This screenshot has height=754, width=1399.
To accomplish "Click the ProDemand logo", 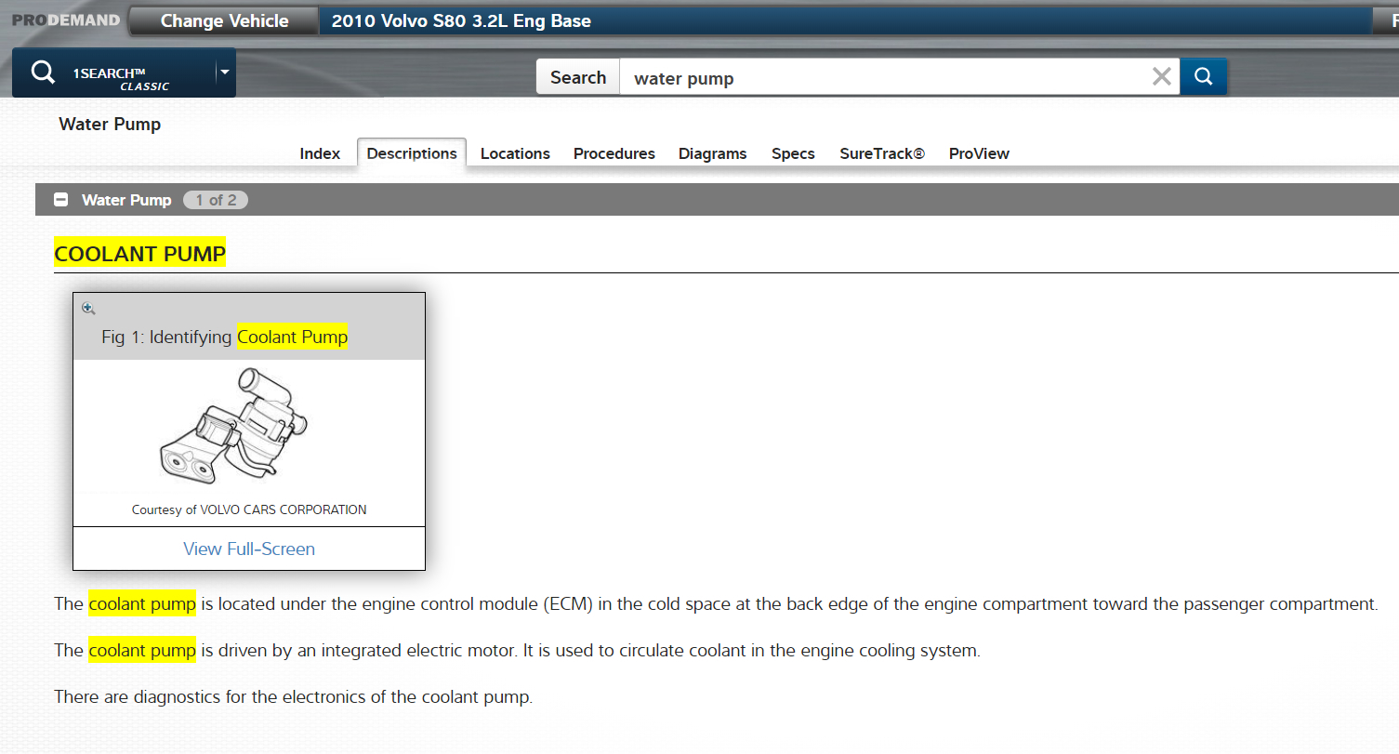I will pos(66,20).
